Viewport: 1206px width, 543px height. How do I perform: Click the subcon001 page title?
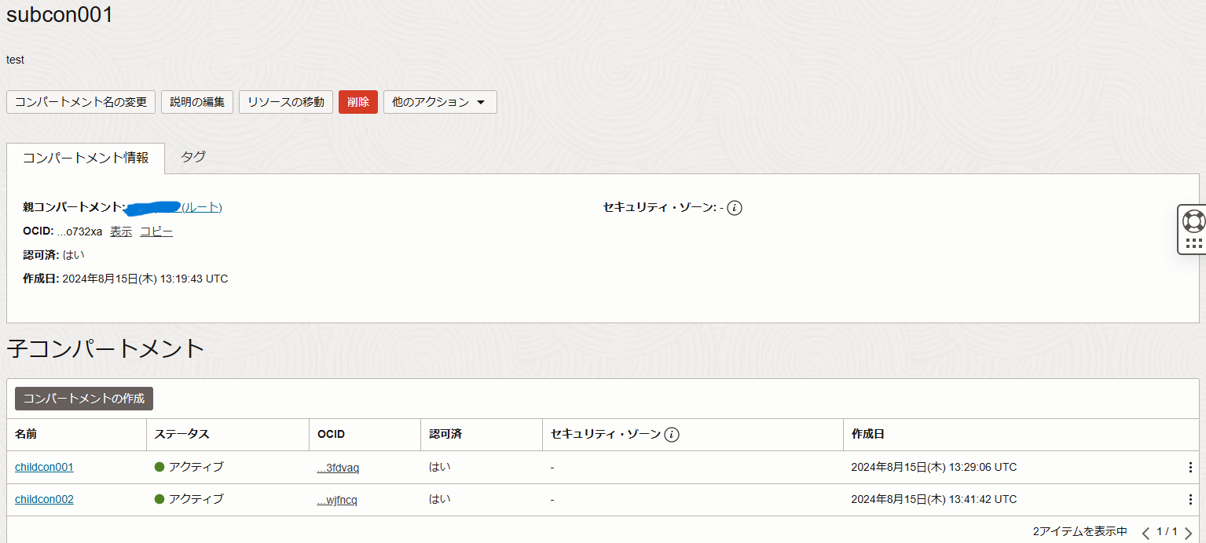coord(60,14)
